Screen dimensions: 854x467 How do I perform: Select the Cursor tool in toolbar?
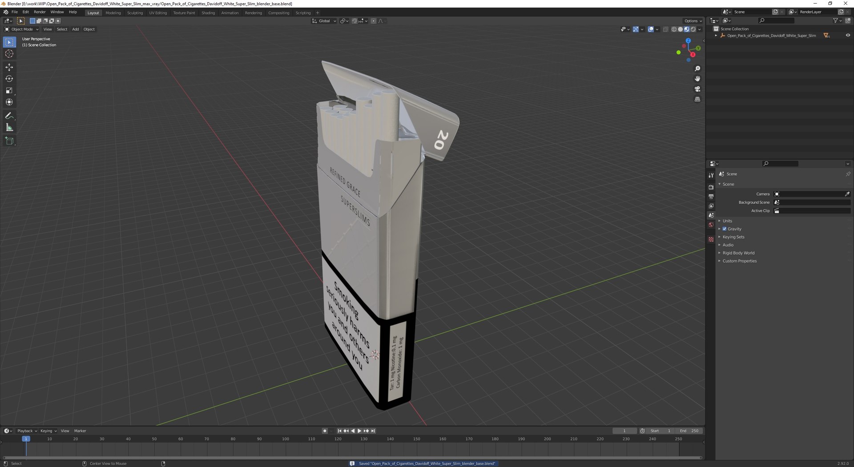pyautogui.click(x=9, y=54)
